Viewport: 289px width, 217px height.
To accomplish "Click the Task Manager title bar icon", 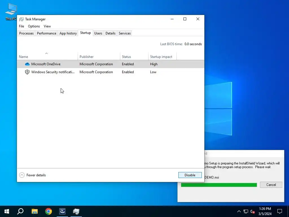I will point(21,19).
